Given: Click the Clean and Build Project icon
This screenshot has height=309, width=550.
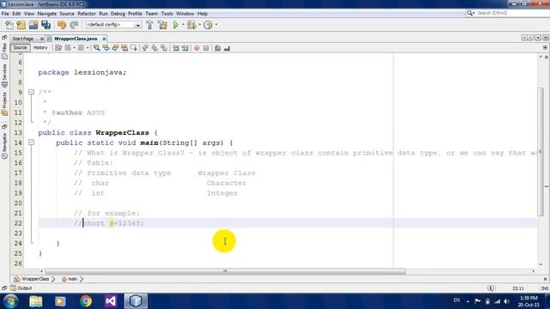Looking at the screenshot, I should point(162,25).
